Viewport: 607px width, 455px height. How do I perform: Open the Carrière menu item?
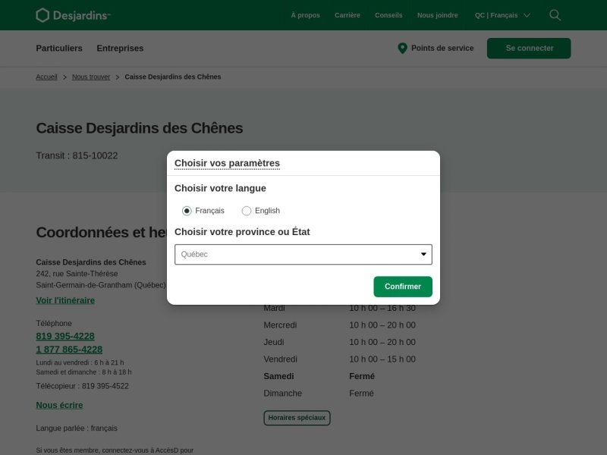(348, 15)
